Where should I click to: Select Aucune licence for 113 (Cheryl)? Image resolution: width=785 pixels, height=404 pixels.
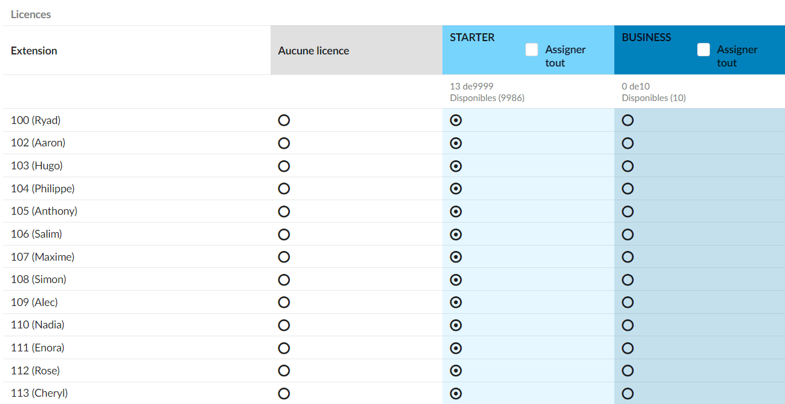[284, 394]
